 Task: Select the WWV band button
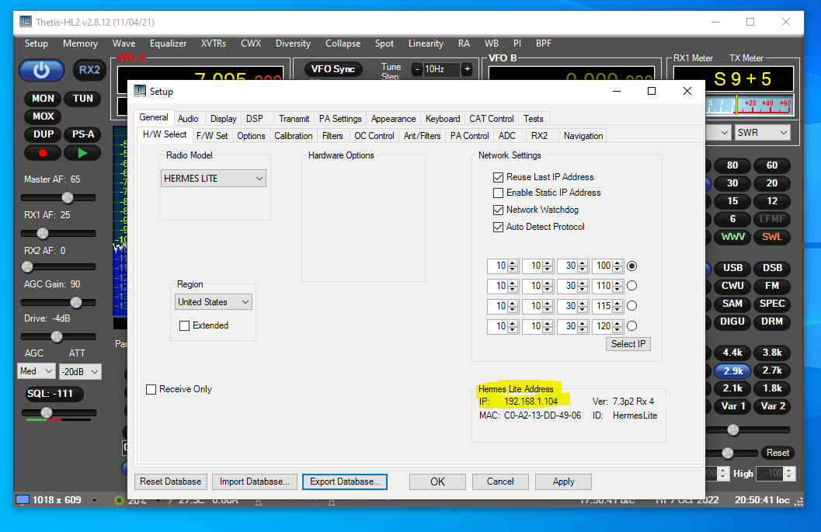click(732, 237)
